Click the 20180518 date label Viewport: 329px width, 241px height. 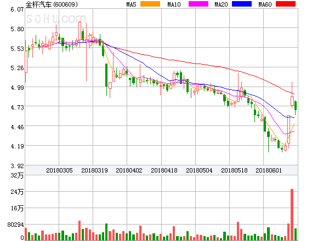[234, 170]
